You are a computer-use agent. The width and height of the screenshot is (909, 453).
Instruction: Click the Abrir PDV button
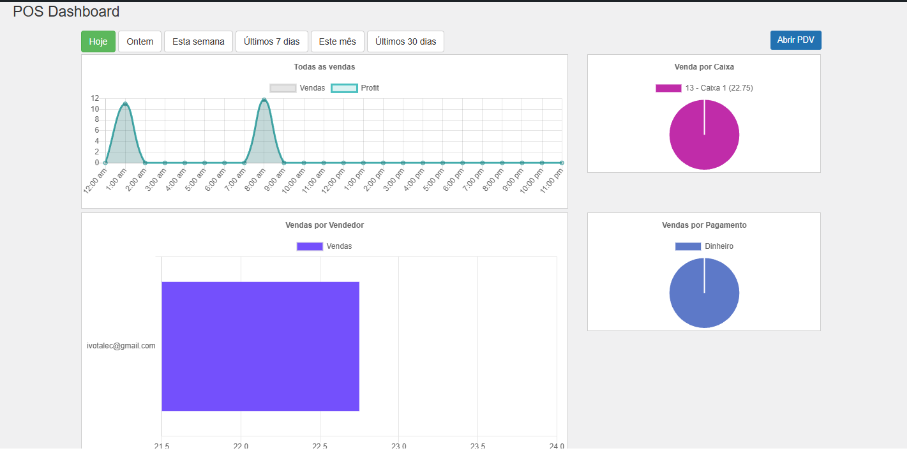[795, 40]
